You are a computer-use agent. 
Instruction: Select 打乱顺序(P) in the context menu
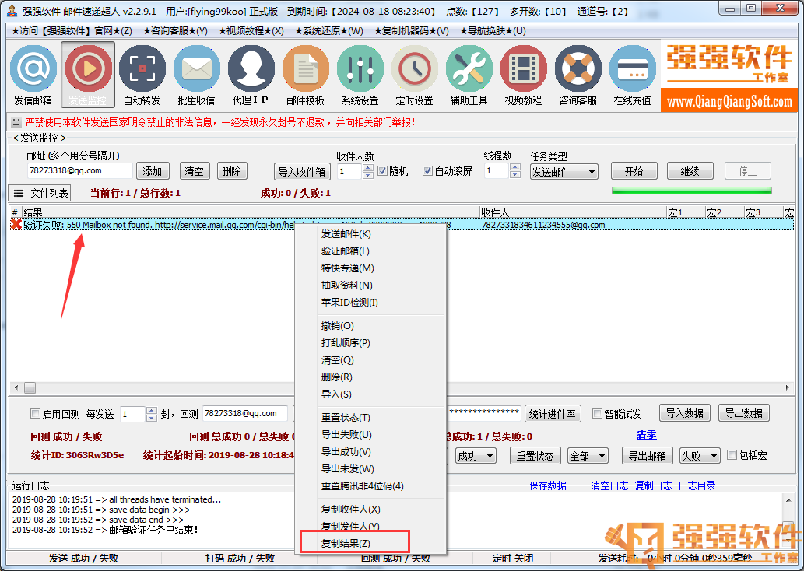point(370,342)
